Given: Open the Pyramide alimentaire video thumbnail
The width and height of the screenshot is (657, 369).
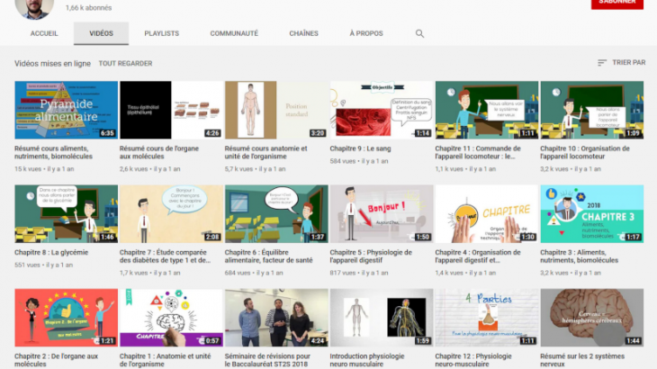Looking at the screenshot, I should point(66,110).
